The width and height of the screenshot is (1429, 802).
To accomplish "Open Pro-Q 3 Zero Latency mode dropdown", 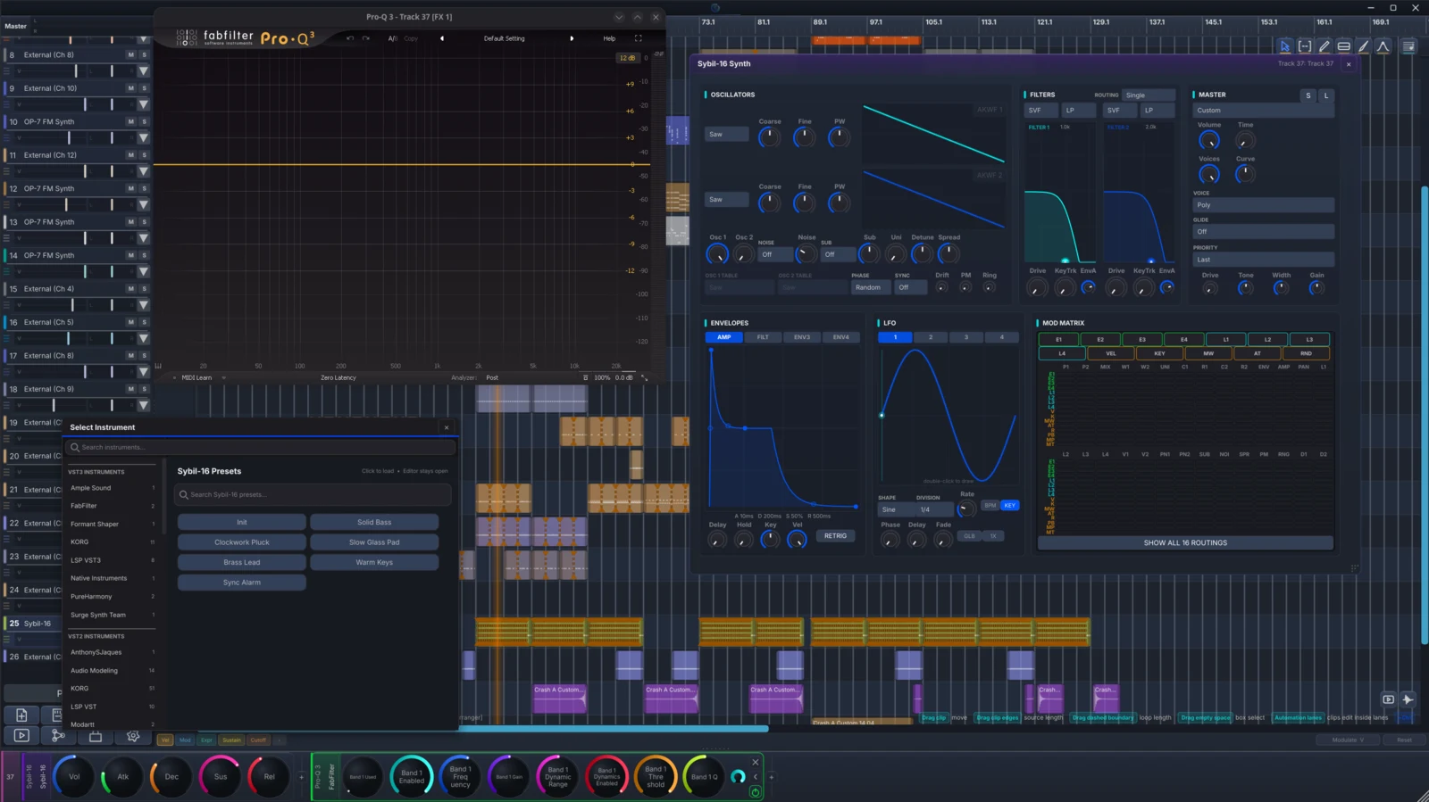I will coord(338,377).
